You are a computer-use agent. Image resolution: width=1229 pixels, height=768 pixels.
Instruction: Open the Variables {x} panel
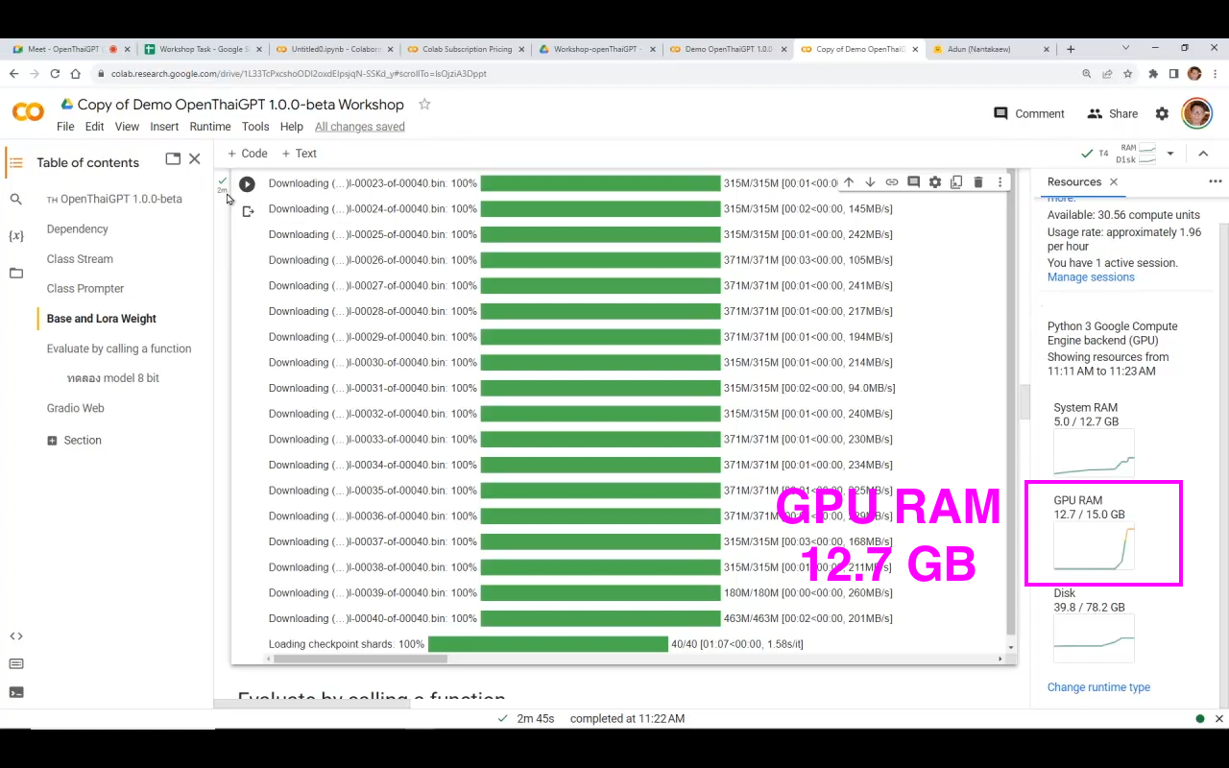(x=15, y=236)
